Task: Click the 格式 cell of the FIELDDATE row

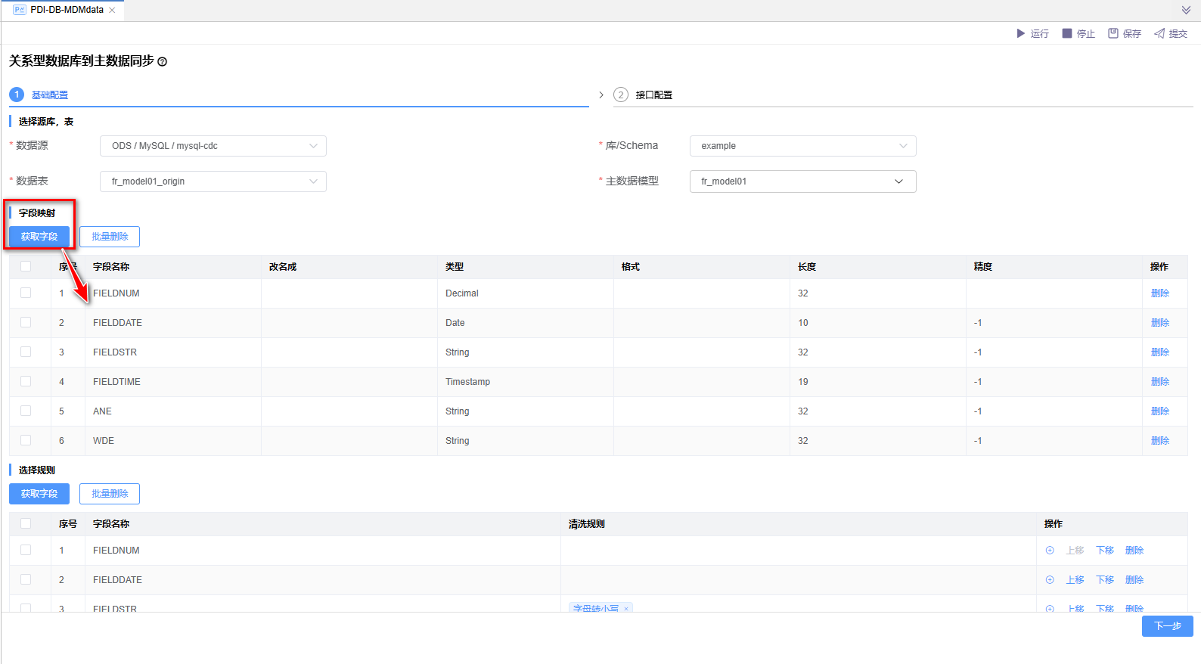Action: 702,323
